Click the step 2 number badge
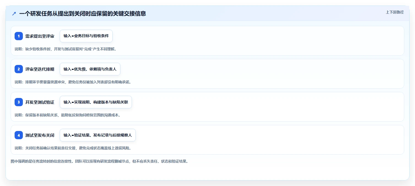The height and width of the screenshot is (186, 415). [x=19, y=69]
